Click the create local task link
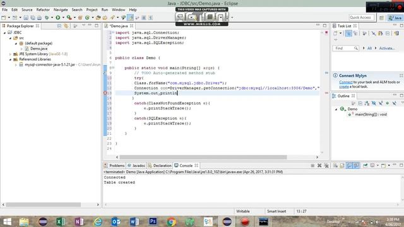 343,87
